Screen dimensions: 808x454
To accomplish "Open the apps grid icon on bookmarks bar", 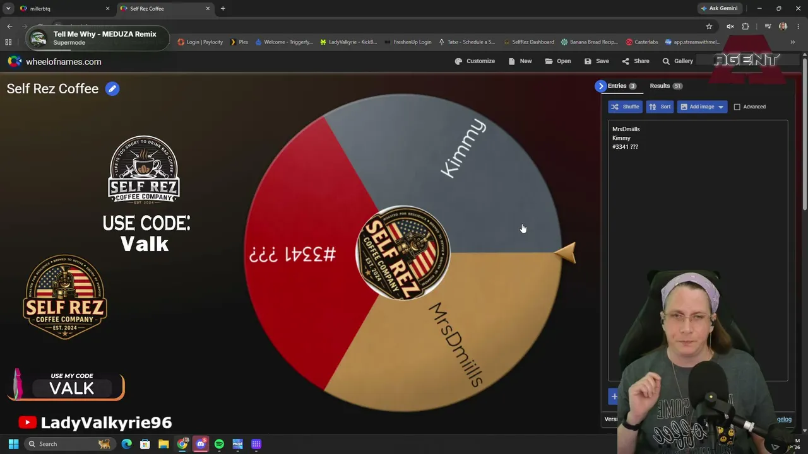I will [8, 42].
